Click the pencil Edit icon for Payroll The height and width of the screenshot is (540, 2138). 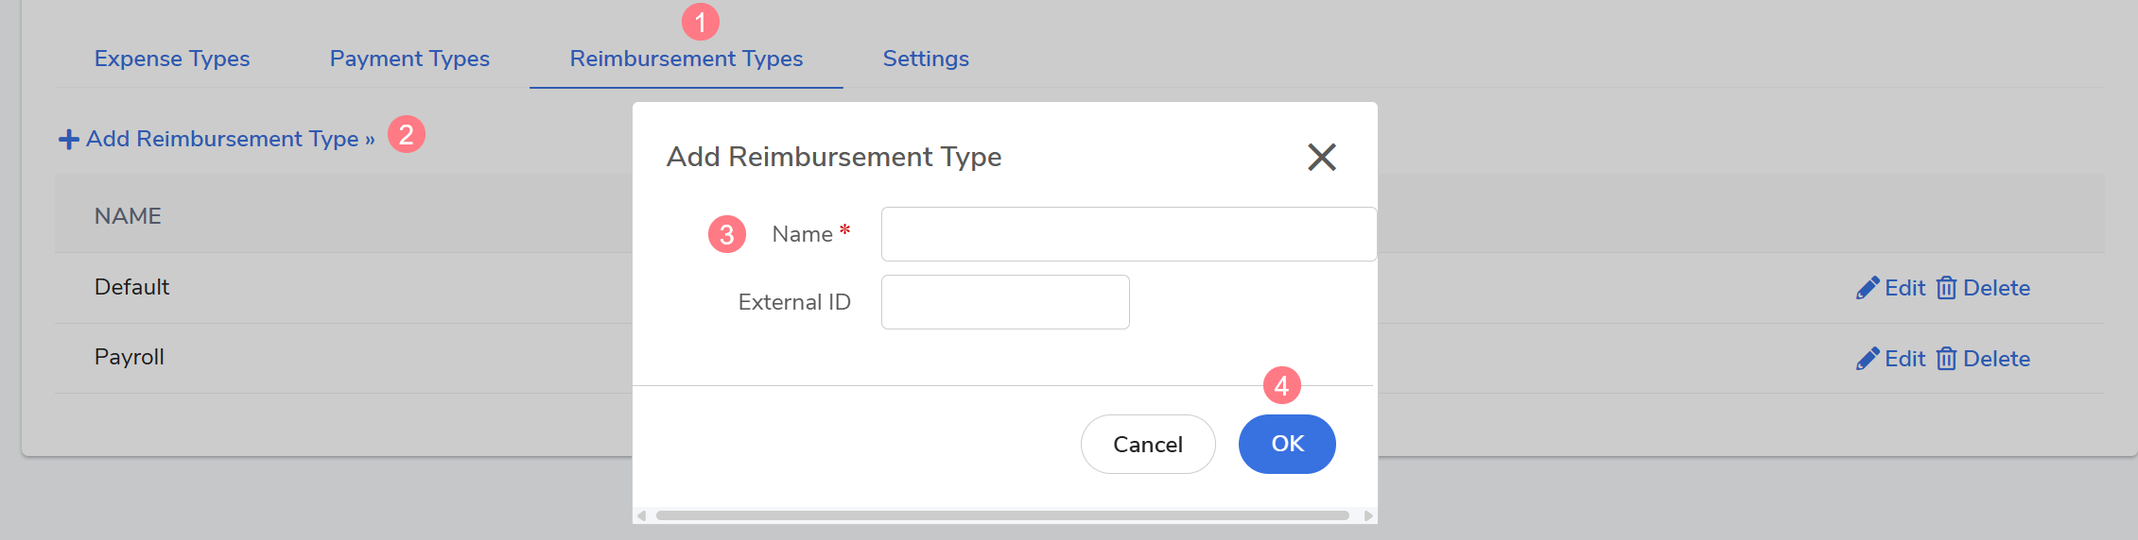[x=1867, y=359]
